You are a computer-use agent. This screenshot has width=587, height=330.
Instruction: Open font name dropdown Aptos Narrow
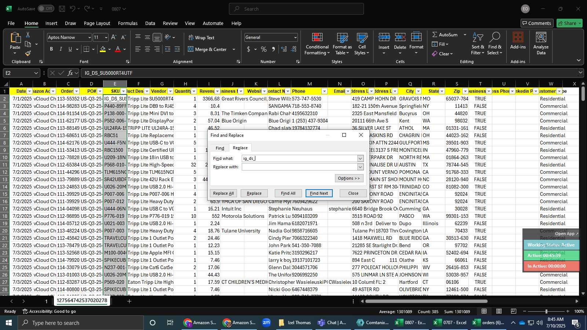pyautogui.click(x=89, y=37)
